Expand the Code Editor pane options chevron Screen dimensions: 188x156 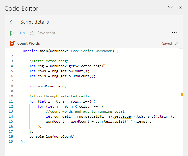coord(170,8)
